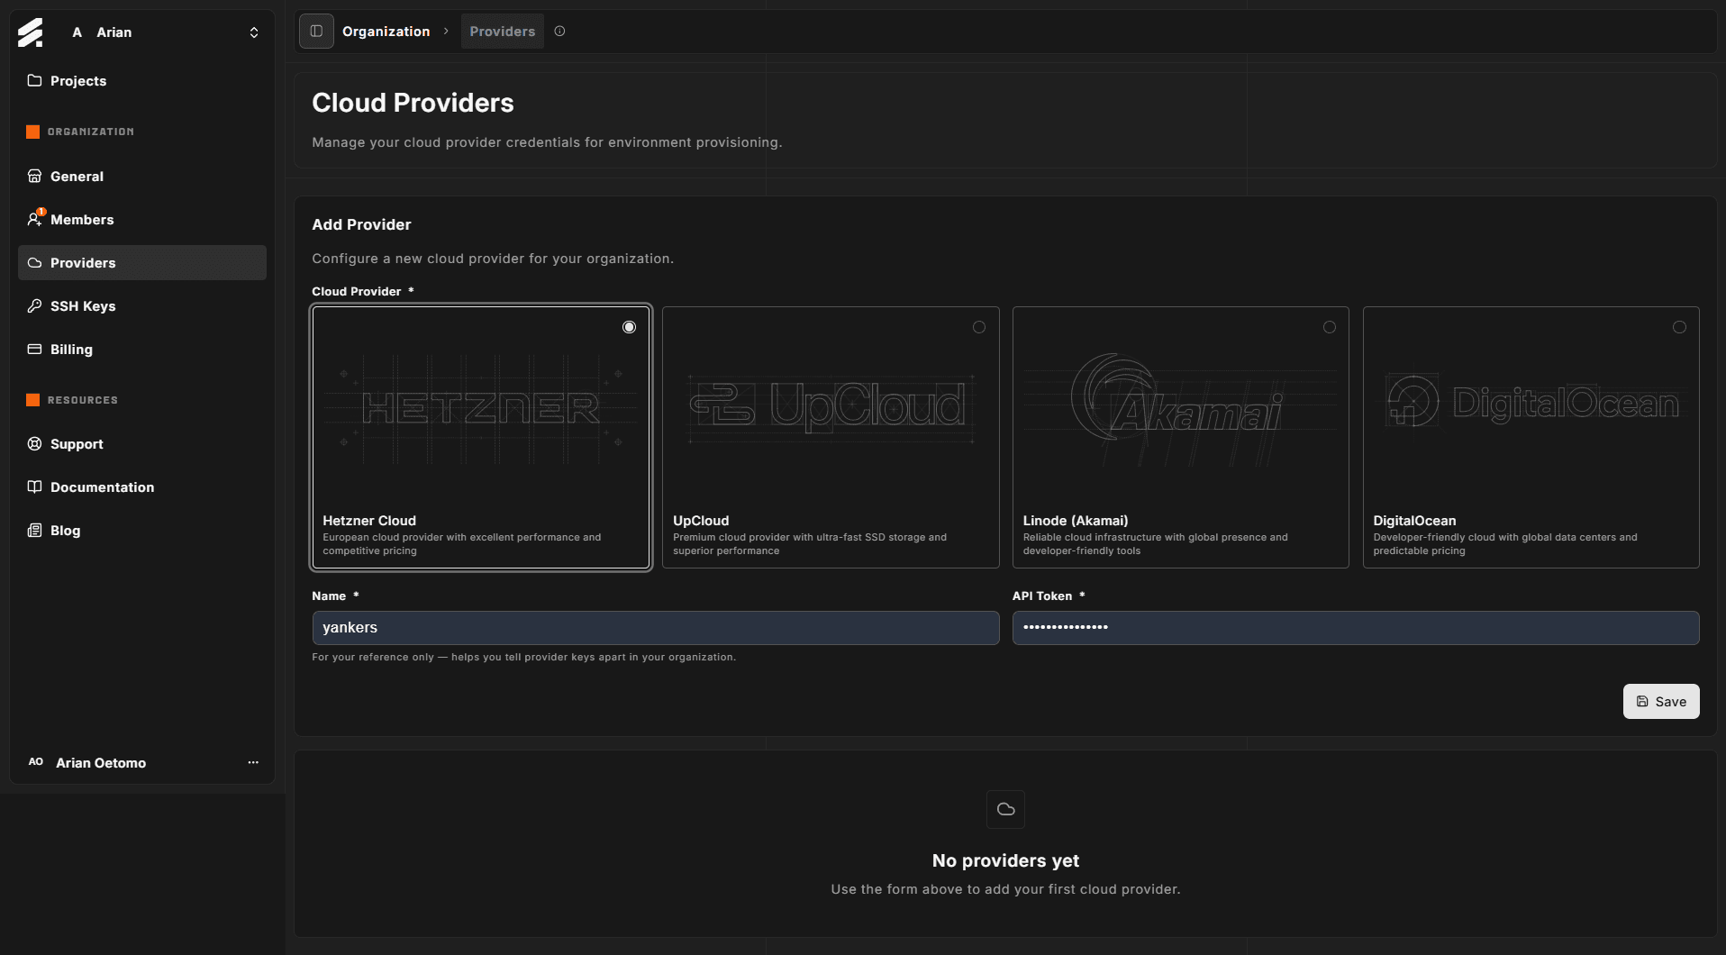Open the Support sidebar link
The image size is (1726, 955).
[142, 444]
